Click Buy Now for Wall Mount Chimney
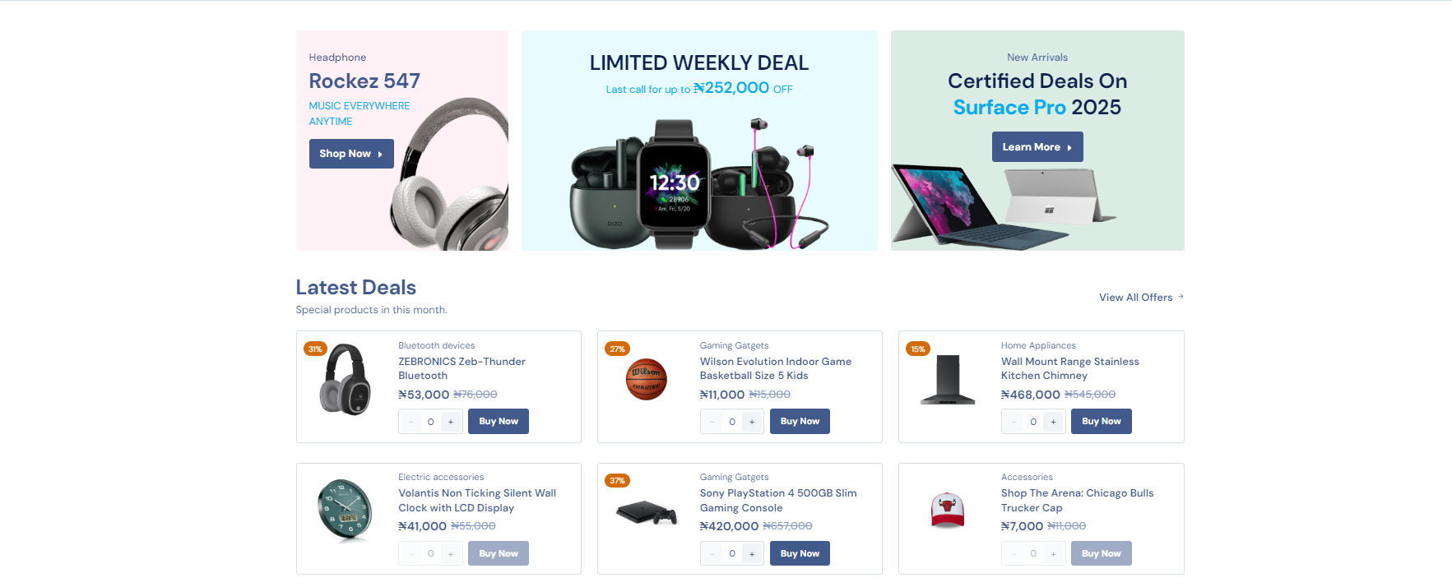 click(x=1101, y=422)
